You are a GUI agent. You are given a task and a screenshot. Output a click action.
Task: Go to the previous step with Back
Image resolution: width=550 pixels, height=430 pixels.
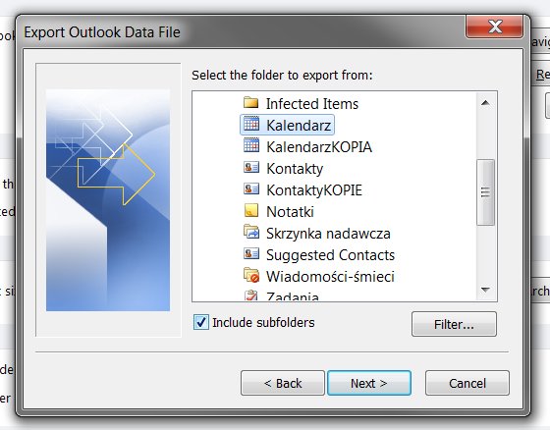click(283, 383)
